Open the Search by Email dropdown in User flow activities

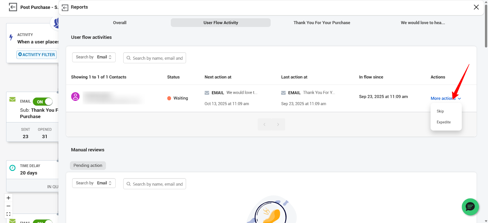[x=94, y=57]
